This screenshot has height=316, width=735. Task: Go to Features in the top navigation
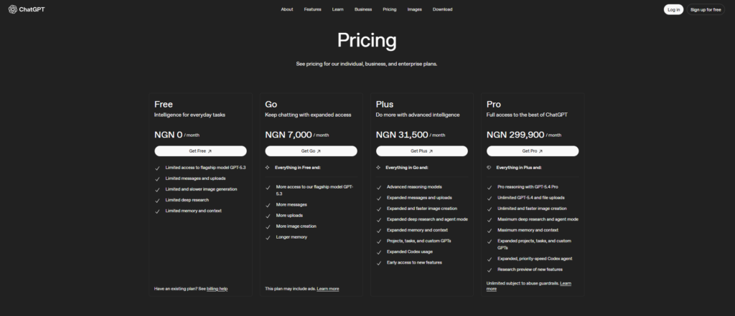coord(312,9)
